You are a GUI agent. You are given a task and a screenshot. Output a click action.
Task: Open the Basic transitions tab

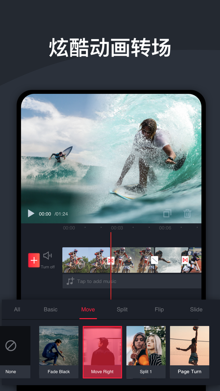(x=51, y=309)
